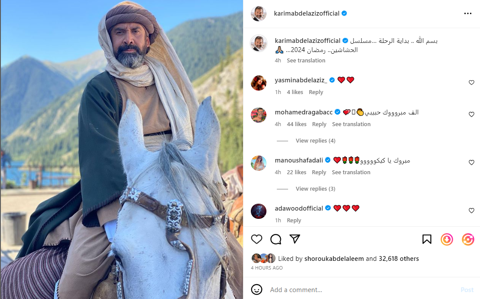Expand view replies (4) under mohamedragabacc
Screen dimensions: 480x299
pyautogui.click(x=315, y=141)
